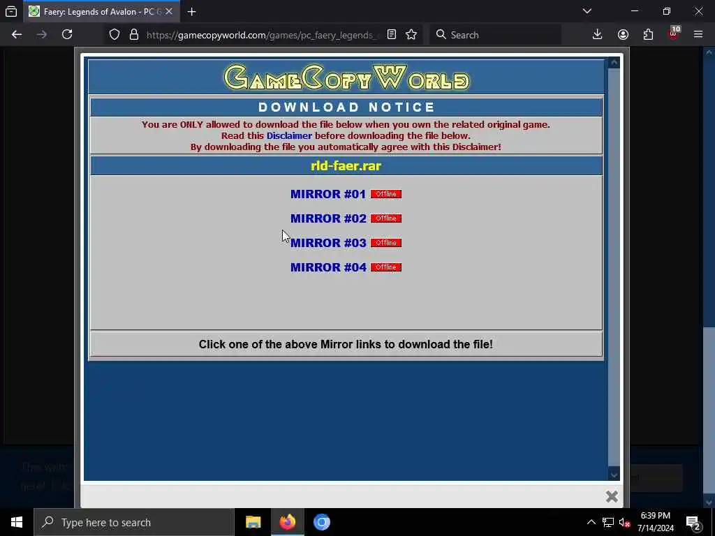Open the Firefox account menu
The image size is (715, 536).
(x=623, y=35)
